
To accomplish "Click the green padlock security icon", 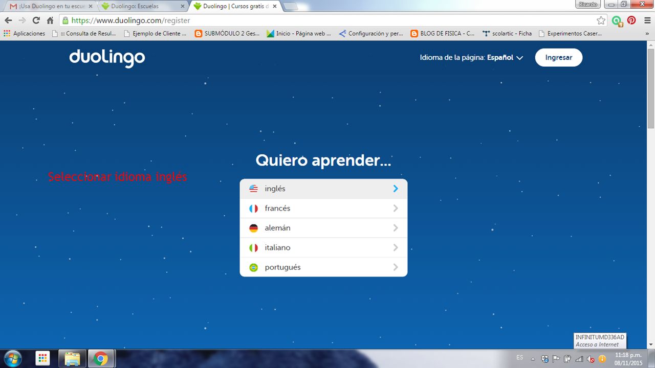I will [x=65, y=20].
